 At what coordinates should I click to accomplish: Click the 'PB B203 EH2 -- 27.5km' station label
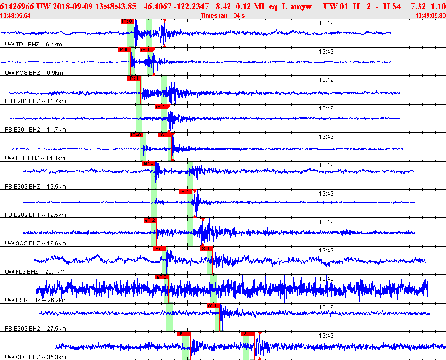click(x=36, y=329)
